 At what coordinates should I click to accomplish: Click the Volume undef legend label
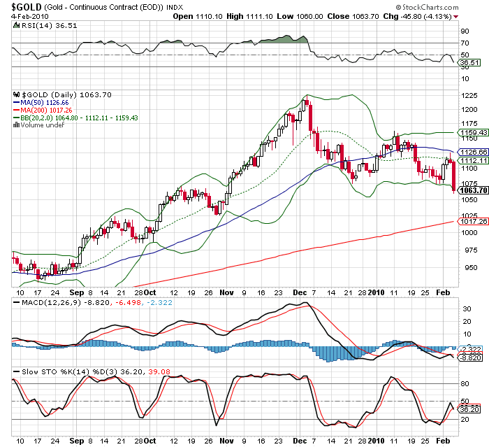43,125
